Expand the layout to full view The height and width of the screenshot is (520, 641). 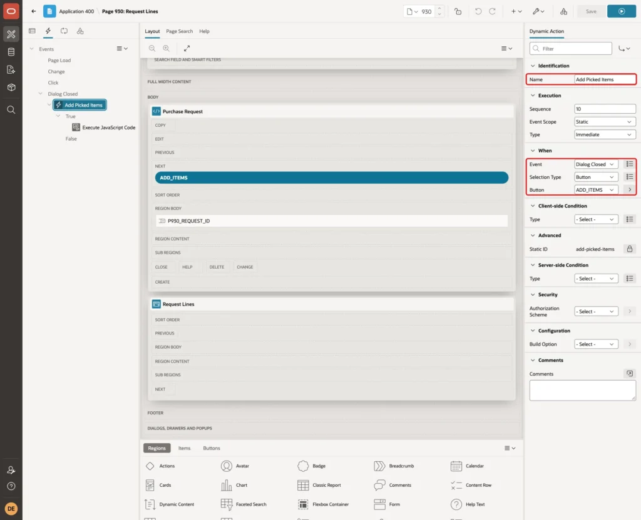[187, 48]
